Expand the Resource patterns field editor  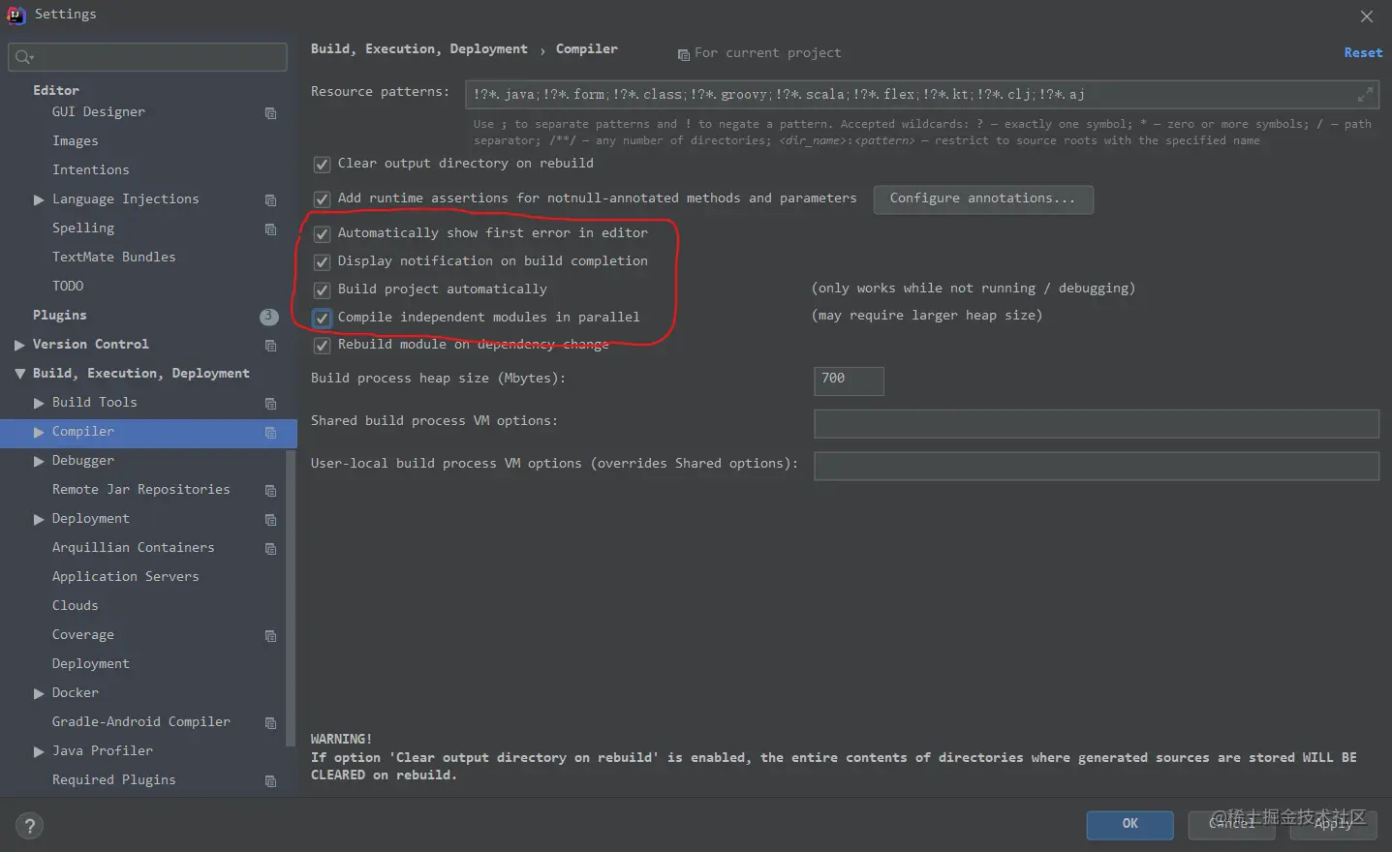coord(1365,94)
